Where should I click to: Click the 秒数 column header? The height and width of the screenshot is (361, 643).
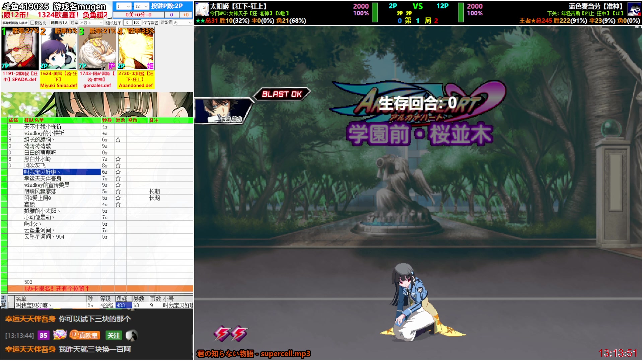(108, 120)
